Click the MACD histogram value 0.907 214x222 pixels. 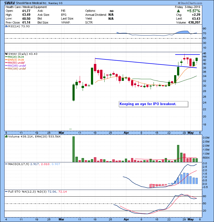tap(56, 164)
